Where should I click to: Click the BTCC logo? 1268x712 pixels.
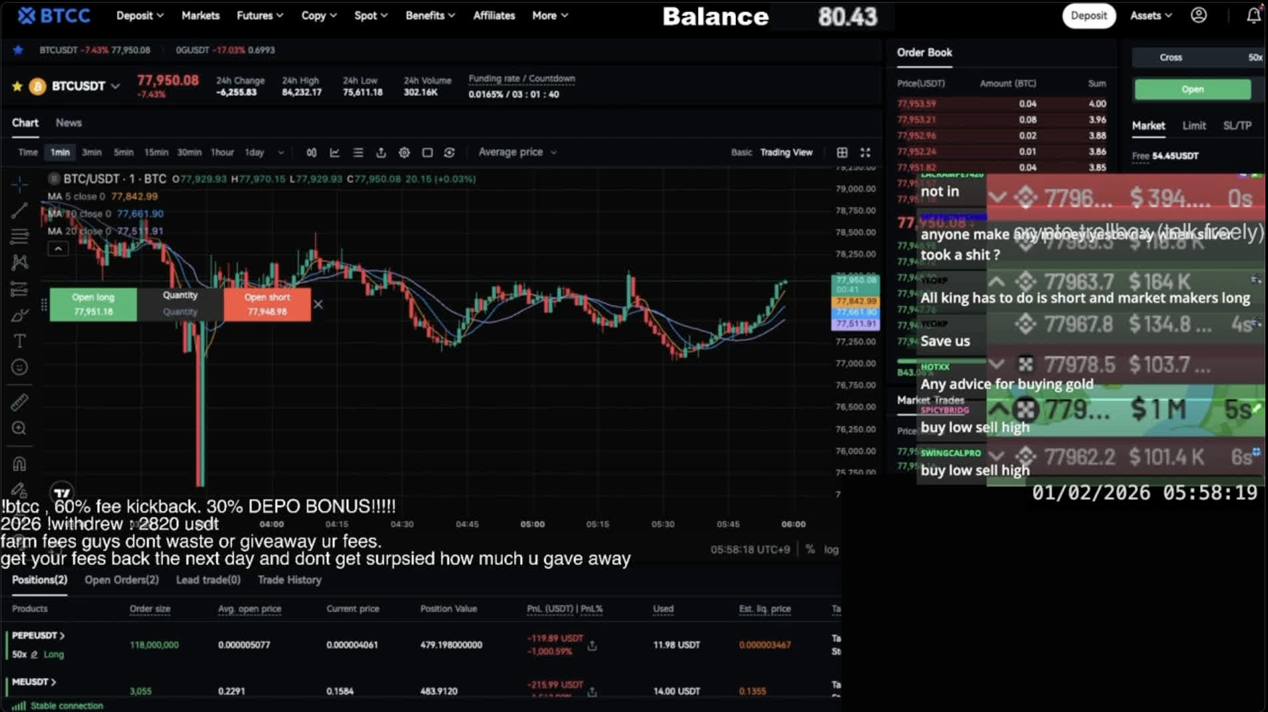click(x=54, y=15)
